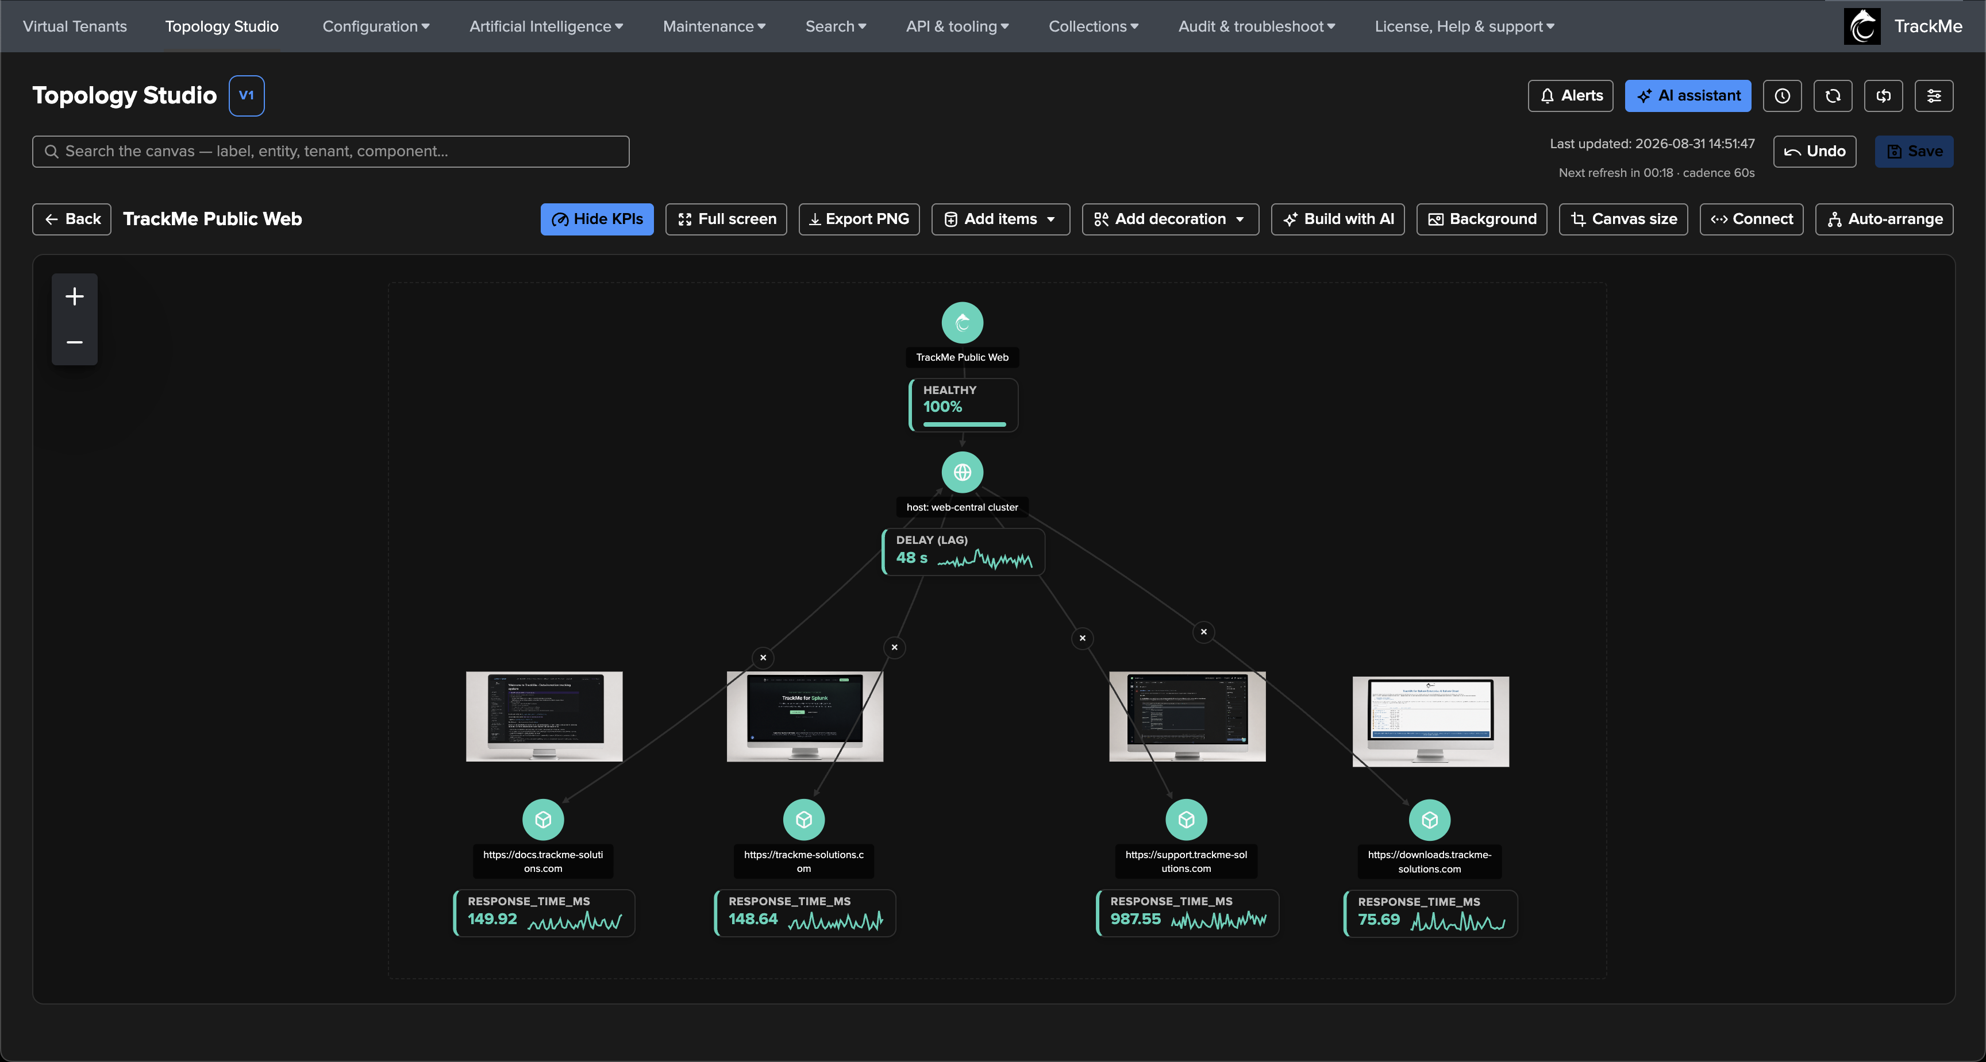Image resolution: width=1986 pixels, height=1062 pixels.
Task: Select the docs site screenshot thumbnail
Action: 544,717
